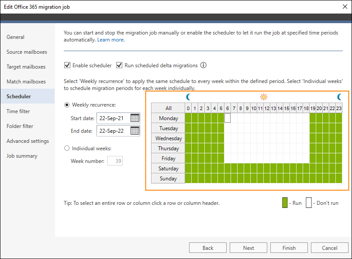The image size is (352, 259).
Task: Click the Cancel button
Action: click(x=330, y=248)
